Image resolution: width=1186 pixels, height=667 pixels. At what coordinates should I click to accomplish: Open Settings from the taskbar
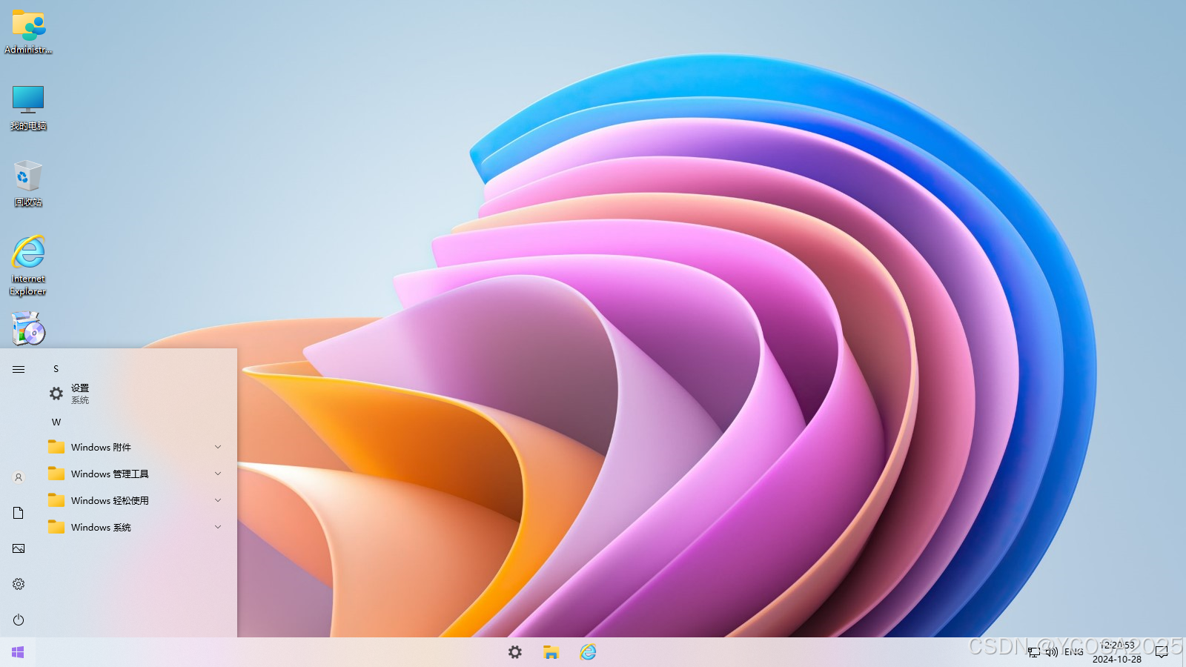point(515,652)
